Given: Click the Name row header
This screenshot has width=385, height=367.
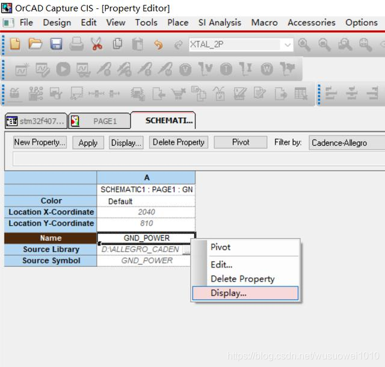Looking at the screenshot, I should tap(51, 238).
